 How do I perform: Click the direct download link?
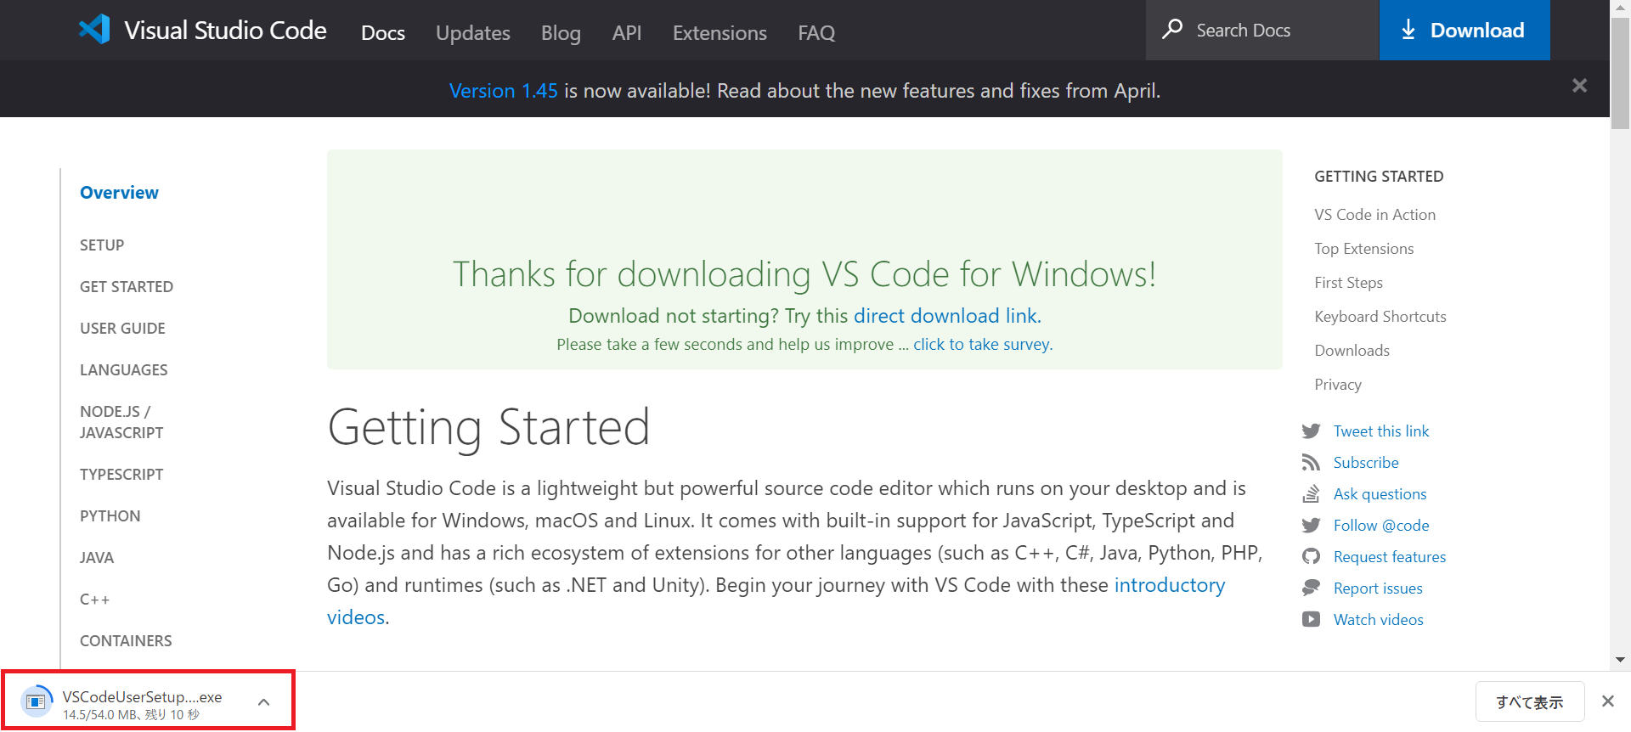click(947, 316)
